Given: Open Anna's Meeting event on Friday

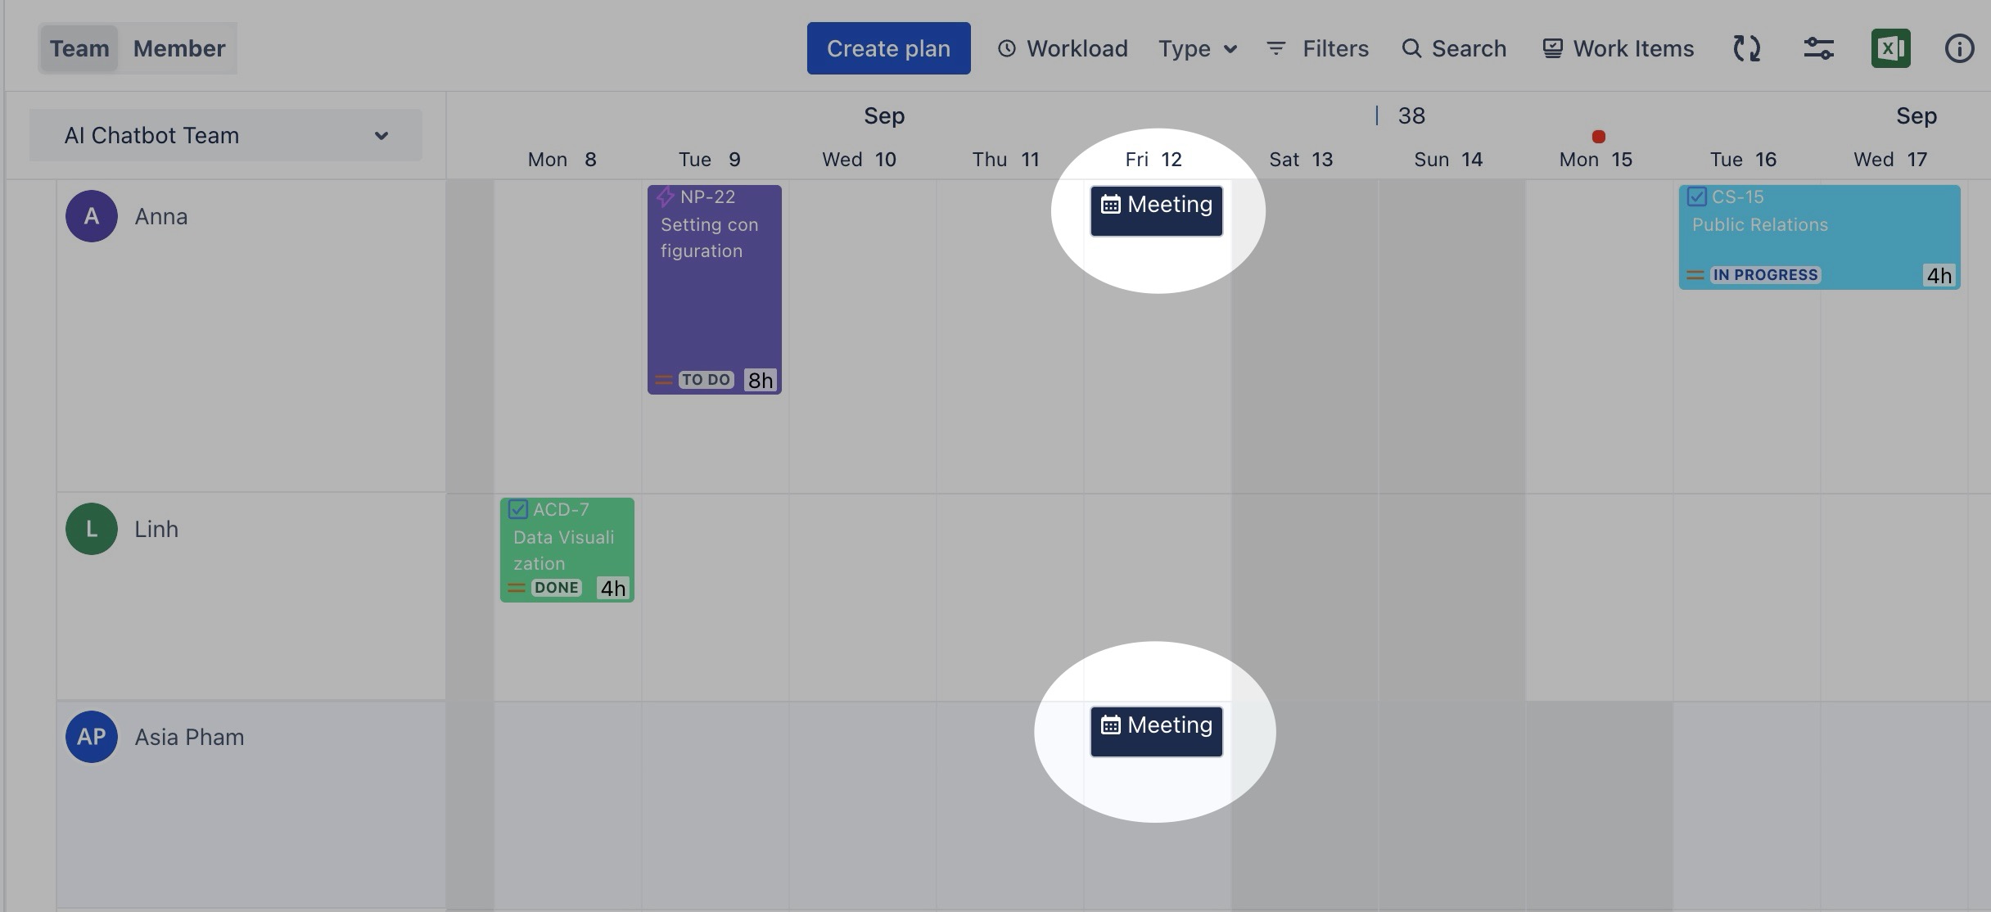Looking at the screenshot, I should pos(1156,210).
